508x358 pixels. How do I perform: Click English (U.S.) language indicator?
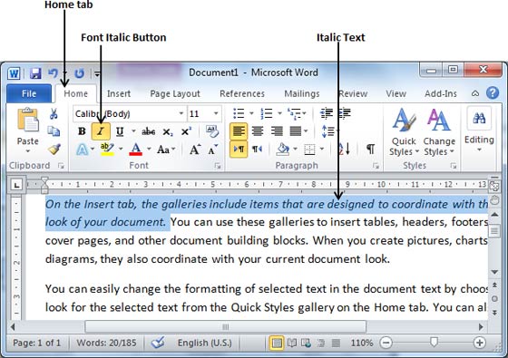click(204, 343)
